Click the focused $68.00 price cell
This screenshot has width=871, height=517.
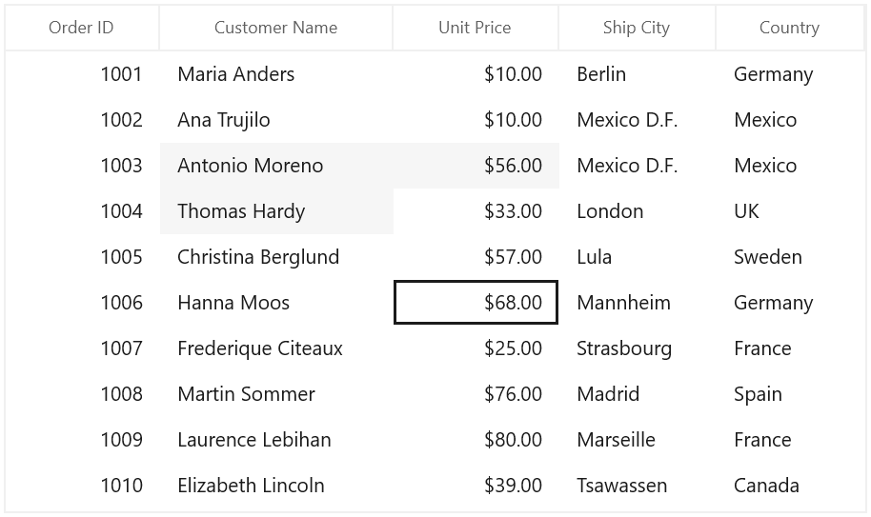click(x=476, y=303)
